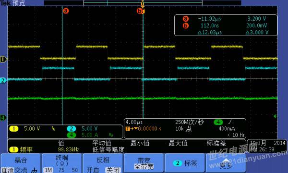Image resolution: width=288 pixels, height=173 pixels.
Task: Click the channel 4 ground marker
Action: 3,118
